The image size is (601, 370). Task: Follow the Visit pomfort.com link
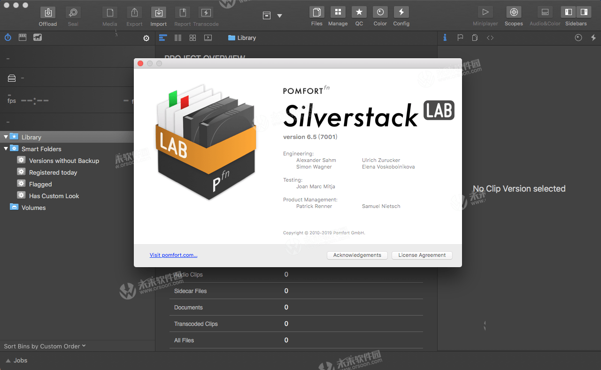173,255
